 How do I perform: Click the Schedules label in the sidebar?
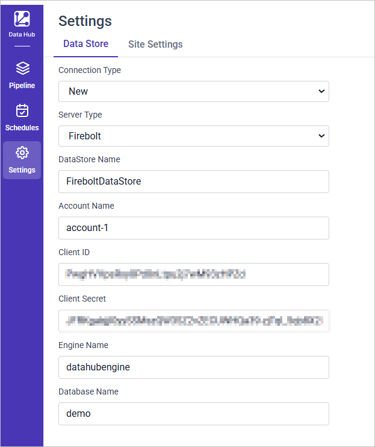[x=22, y=128]
